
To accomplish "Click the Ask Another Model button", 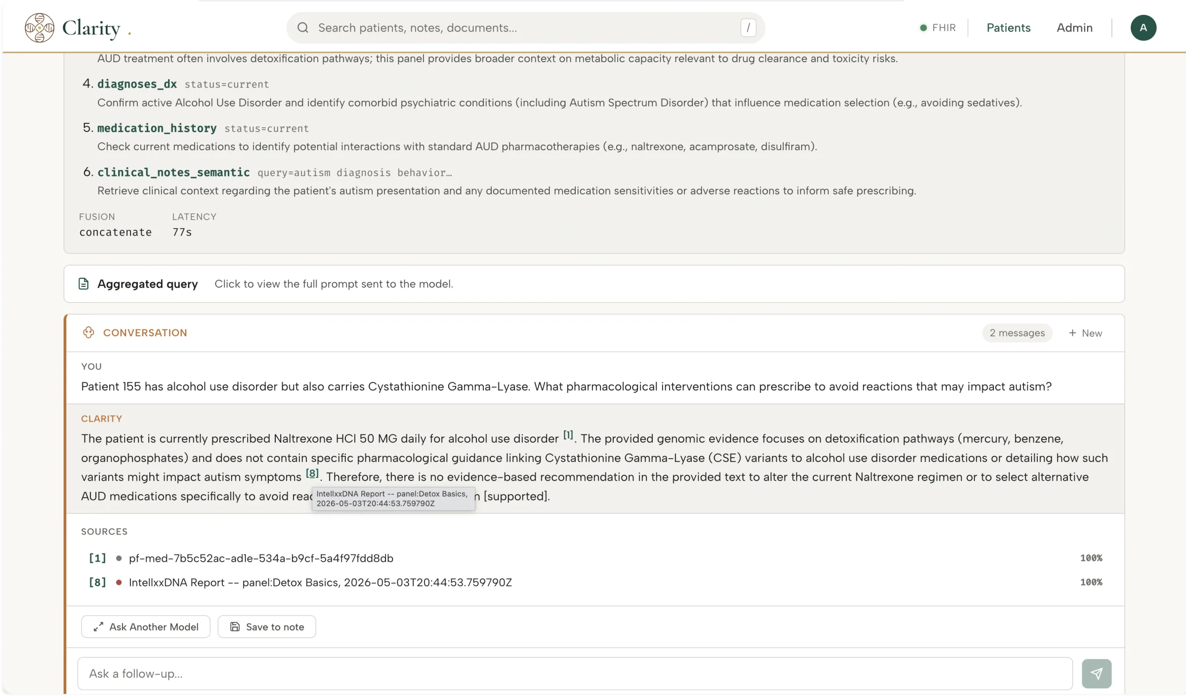I will [146, 627].
